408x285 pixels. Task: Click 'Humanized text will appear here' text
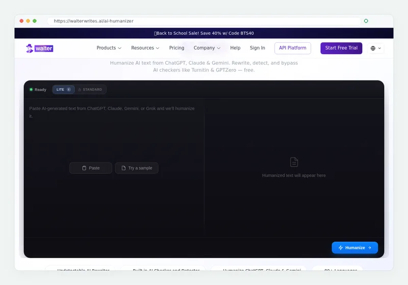(294, 175)
